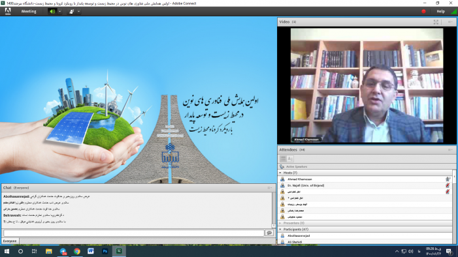Open the taskbar clock and date
This screenshot has height=257, width=458.
pyautogui.click(x=433, y=251)
